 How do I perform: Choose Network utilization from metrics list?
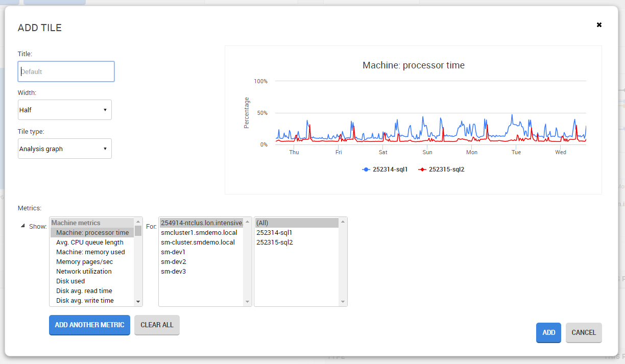coord(84,272)
